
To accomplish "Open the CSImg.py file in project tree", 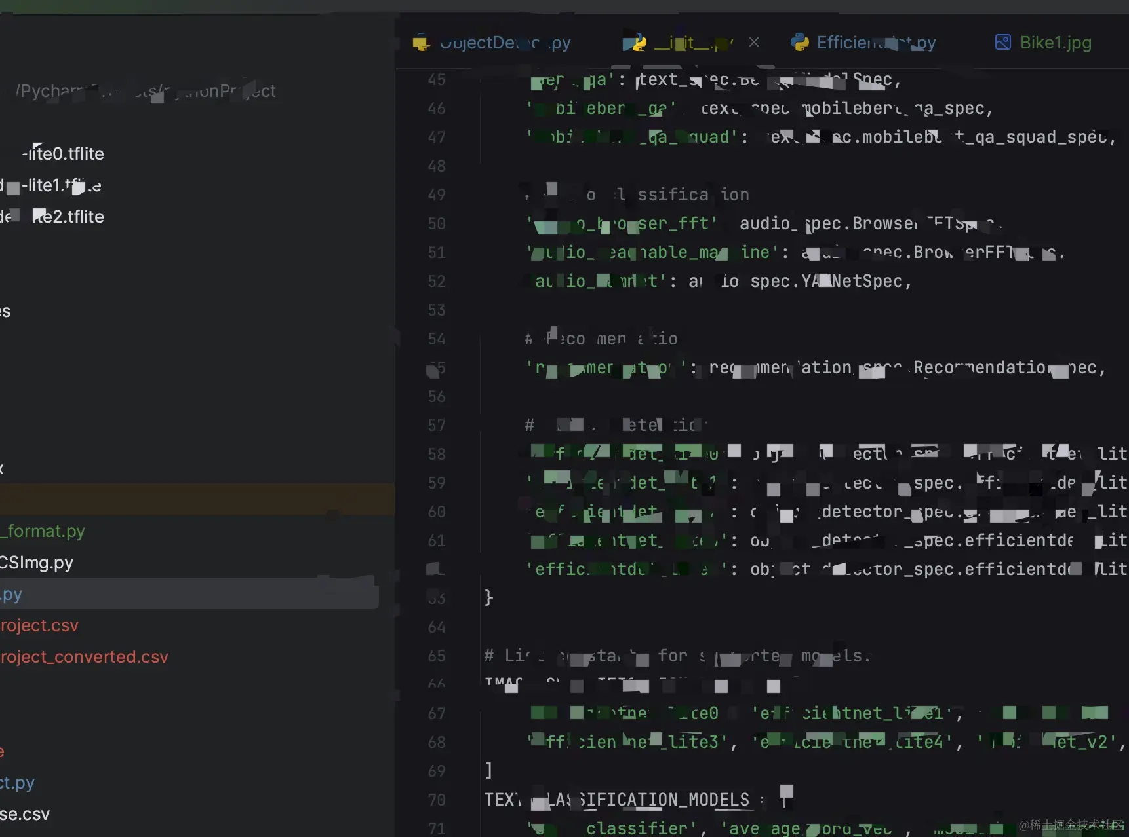I will [37, 563].
